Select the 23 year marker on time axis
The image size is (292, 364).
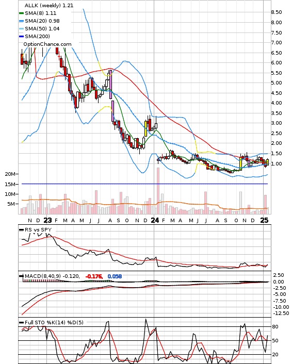coord(47,220)
